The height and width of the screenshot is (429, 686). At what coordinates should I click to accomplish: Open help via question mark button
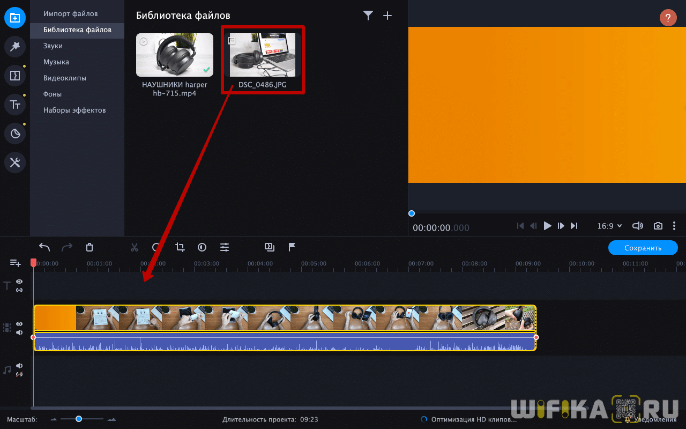tap(668, 18)
